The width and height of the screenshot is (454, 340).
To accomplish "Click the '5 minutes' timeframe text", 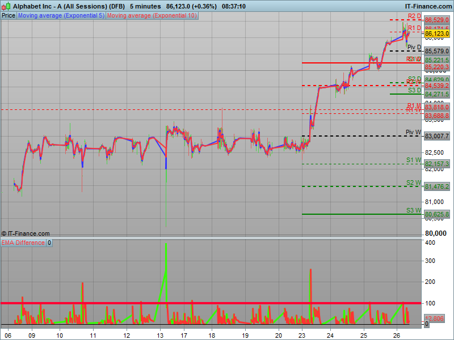I will (145, 6).
